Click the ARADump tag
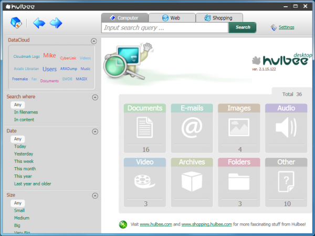The image size is (315, 236). click(x=69, y=69)
